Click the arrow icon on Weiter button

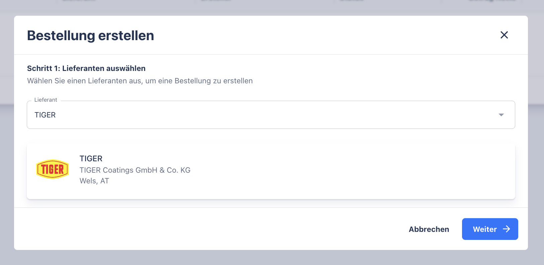coord(507,229)
